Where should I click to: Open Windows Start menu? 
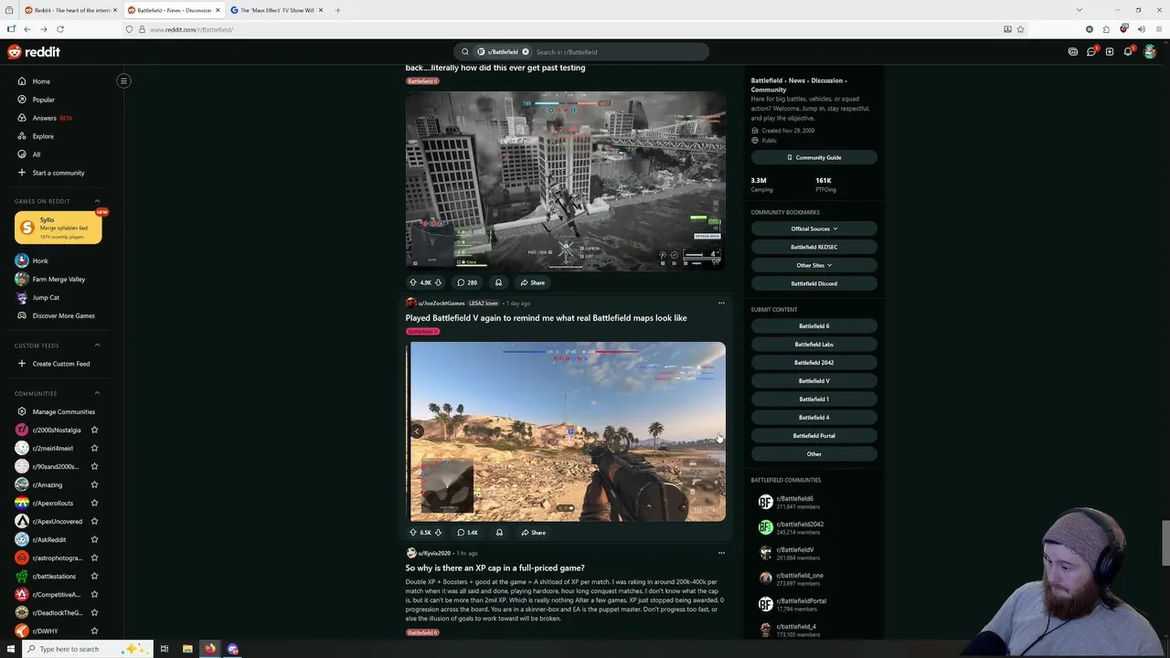[x=11, y=649]
